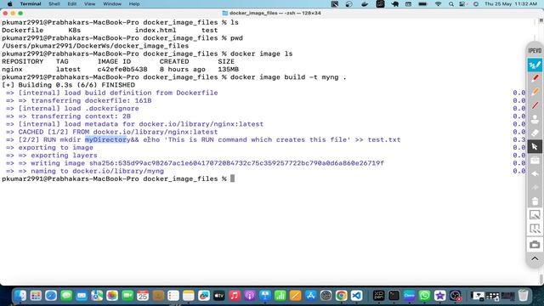
Task: Open Reminders from the dock
Action: (173, 296)
